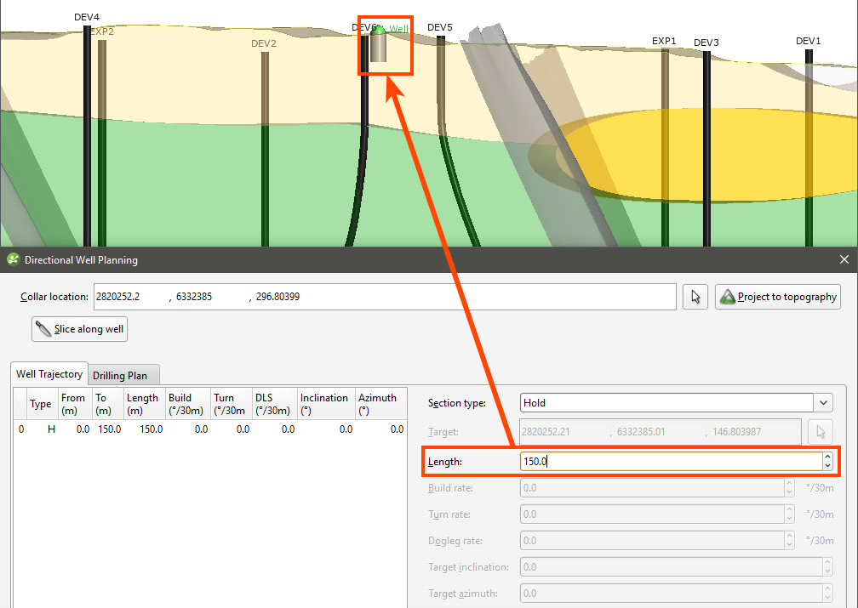The height and width of the screenshot is (608, 858).
Task: Click the Leapfrog icon in dialog title bar
Action: coord(13,259)
